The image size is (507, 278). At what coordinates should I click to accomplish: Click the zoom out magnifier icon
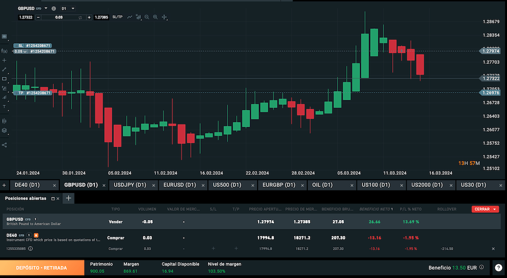147,17
